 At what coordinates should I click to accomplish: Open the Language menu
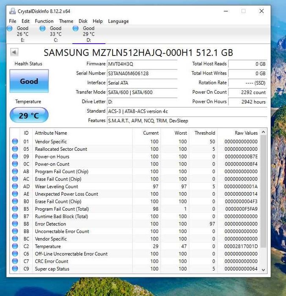click(x=118, y=21)
